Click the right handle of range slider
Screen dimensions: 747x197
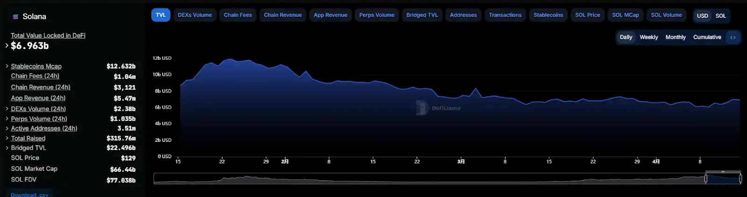click(x=740, y=178)
